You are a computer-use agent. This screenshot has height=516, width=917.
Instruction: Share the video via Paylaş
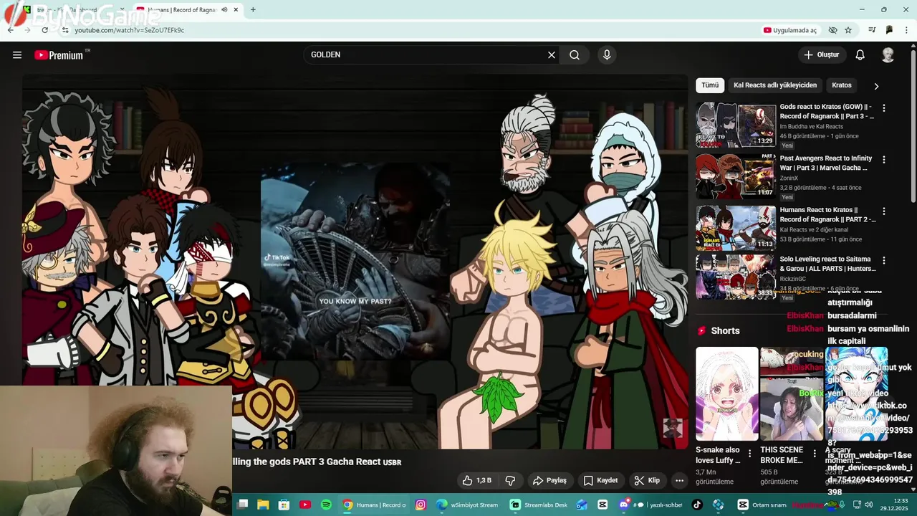click(550, 480)
